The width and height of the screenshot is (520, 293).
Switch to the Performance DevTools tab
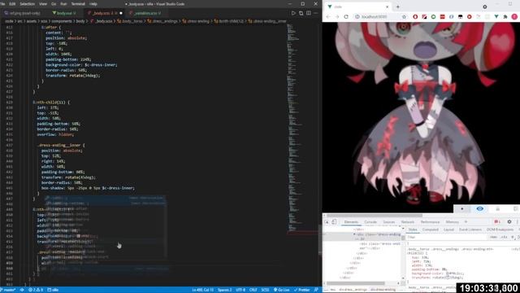click(430, 222)
